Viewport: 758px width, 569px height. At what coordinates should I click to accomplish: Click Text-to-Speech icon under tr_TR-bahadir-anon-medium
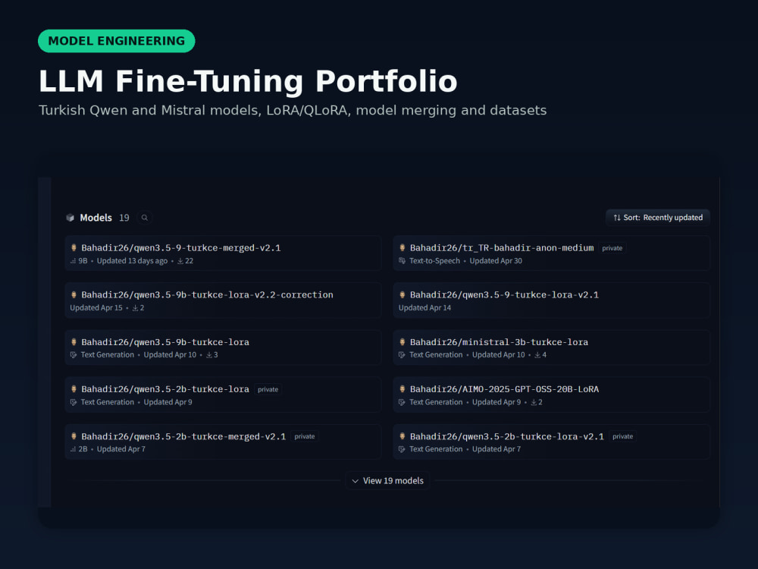402,261
